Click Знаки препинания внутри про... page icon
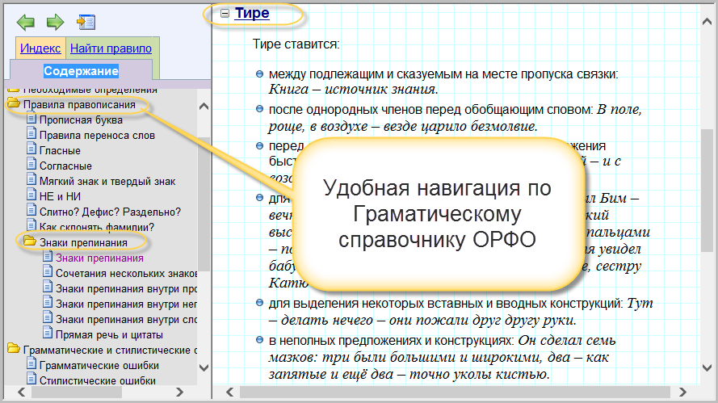The image size is (718, 403). (x=48, y=288)
